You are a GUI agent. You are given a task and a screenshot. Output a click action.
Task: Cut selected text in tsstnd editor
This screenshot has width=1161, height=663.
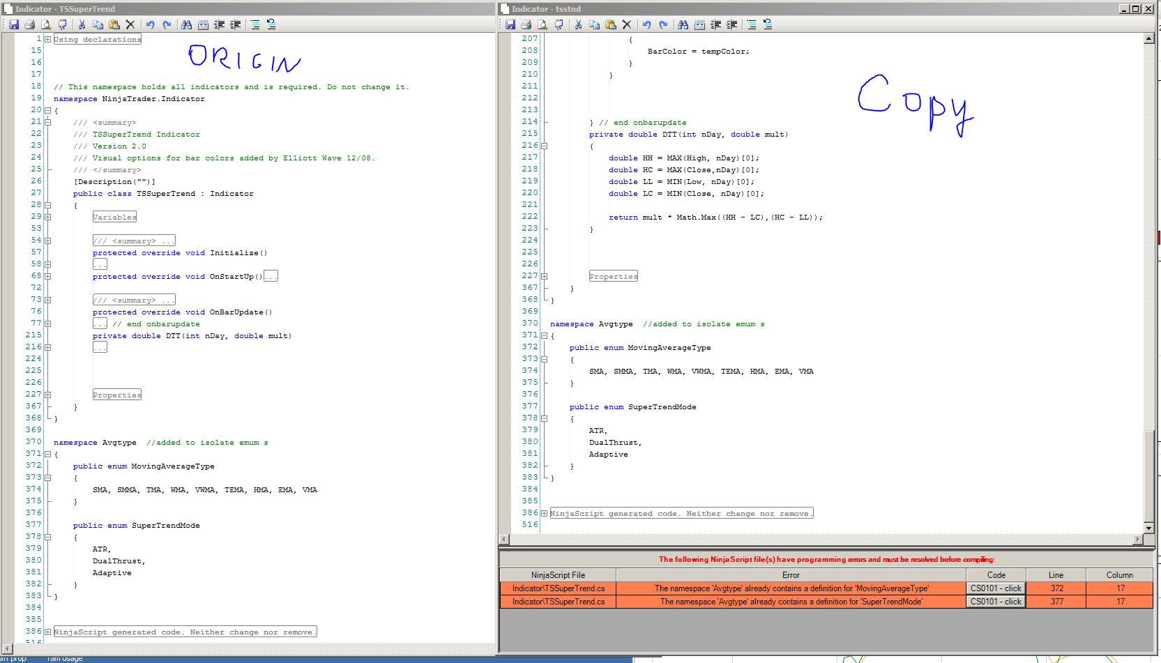578,24
